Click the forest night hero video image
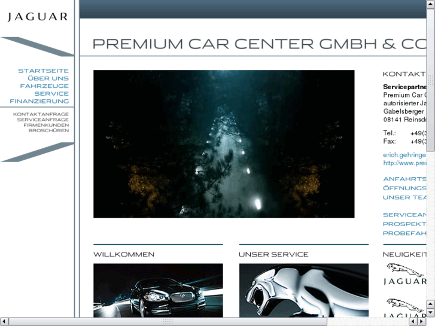Viewport: 435px width, 326px height. (x=224, y=144)
